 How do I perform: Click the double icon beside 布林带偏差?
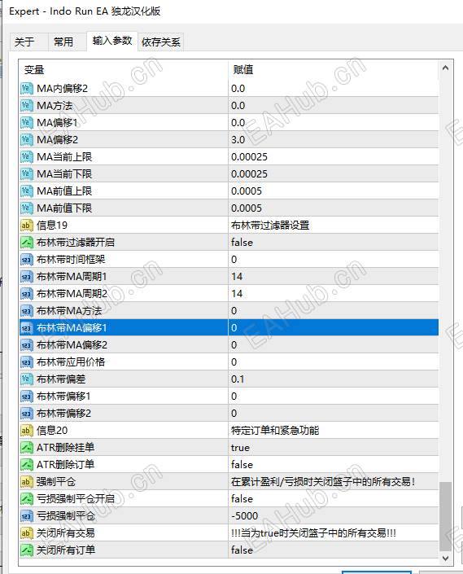[26, 379]
